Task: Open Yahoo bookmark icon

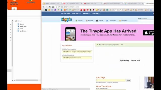Action: pyautogui.click(x=55, y=10)
